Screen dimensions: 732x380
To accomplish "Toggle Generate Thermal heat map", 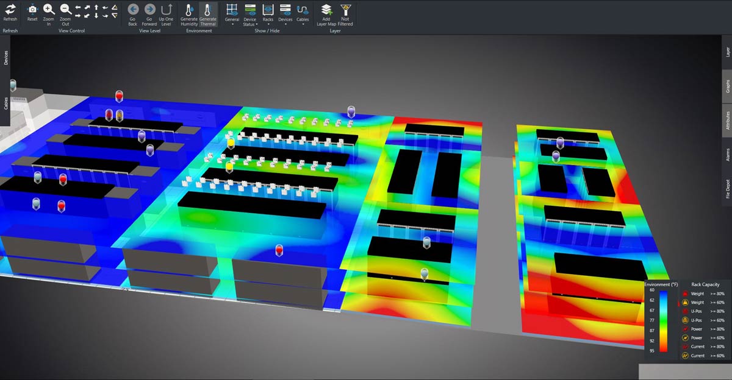I will [x=207, y=11].
